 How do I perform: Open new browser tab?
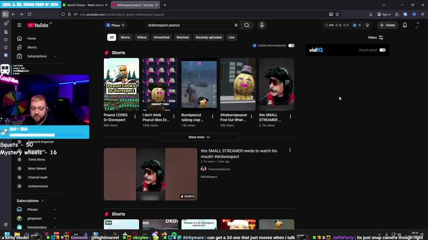(x=165, y=5)
